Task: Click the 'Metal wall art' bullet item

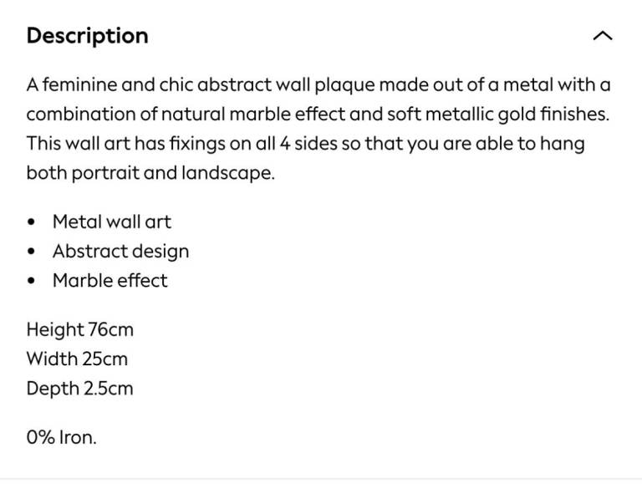Action: click(111, 222)
